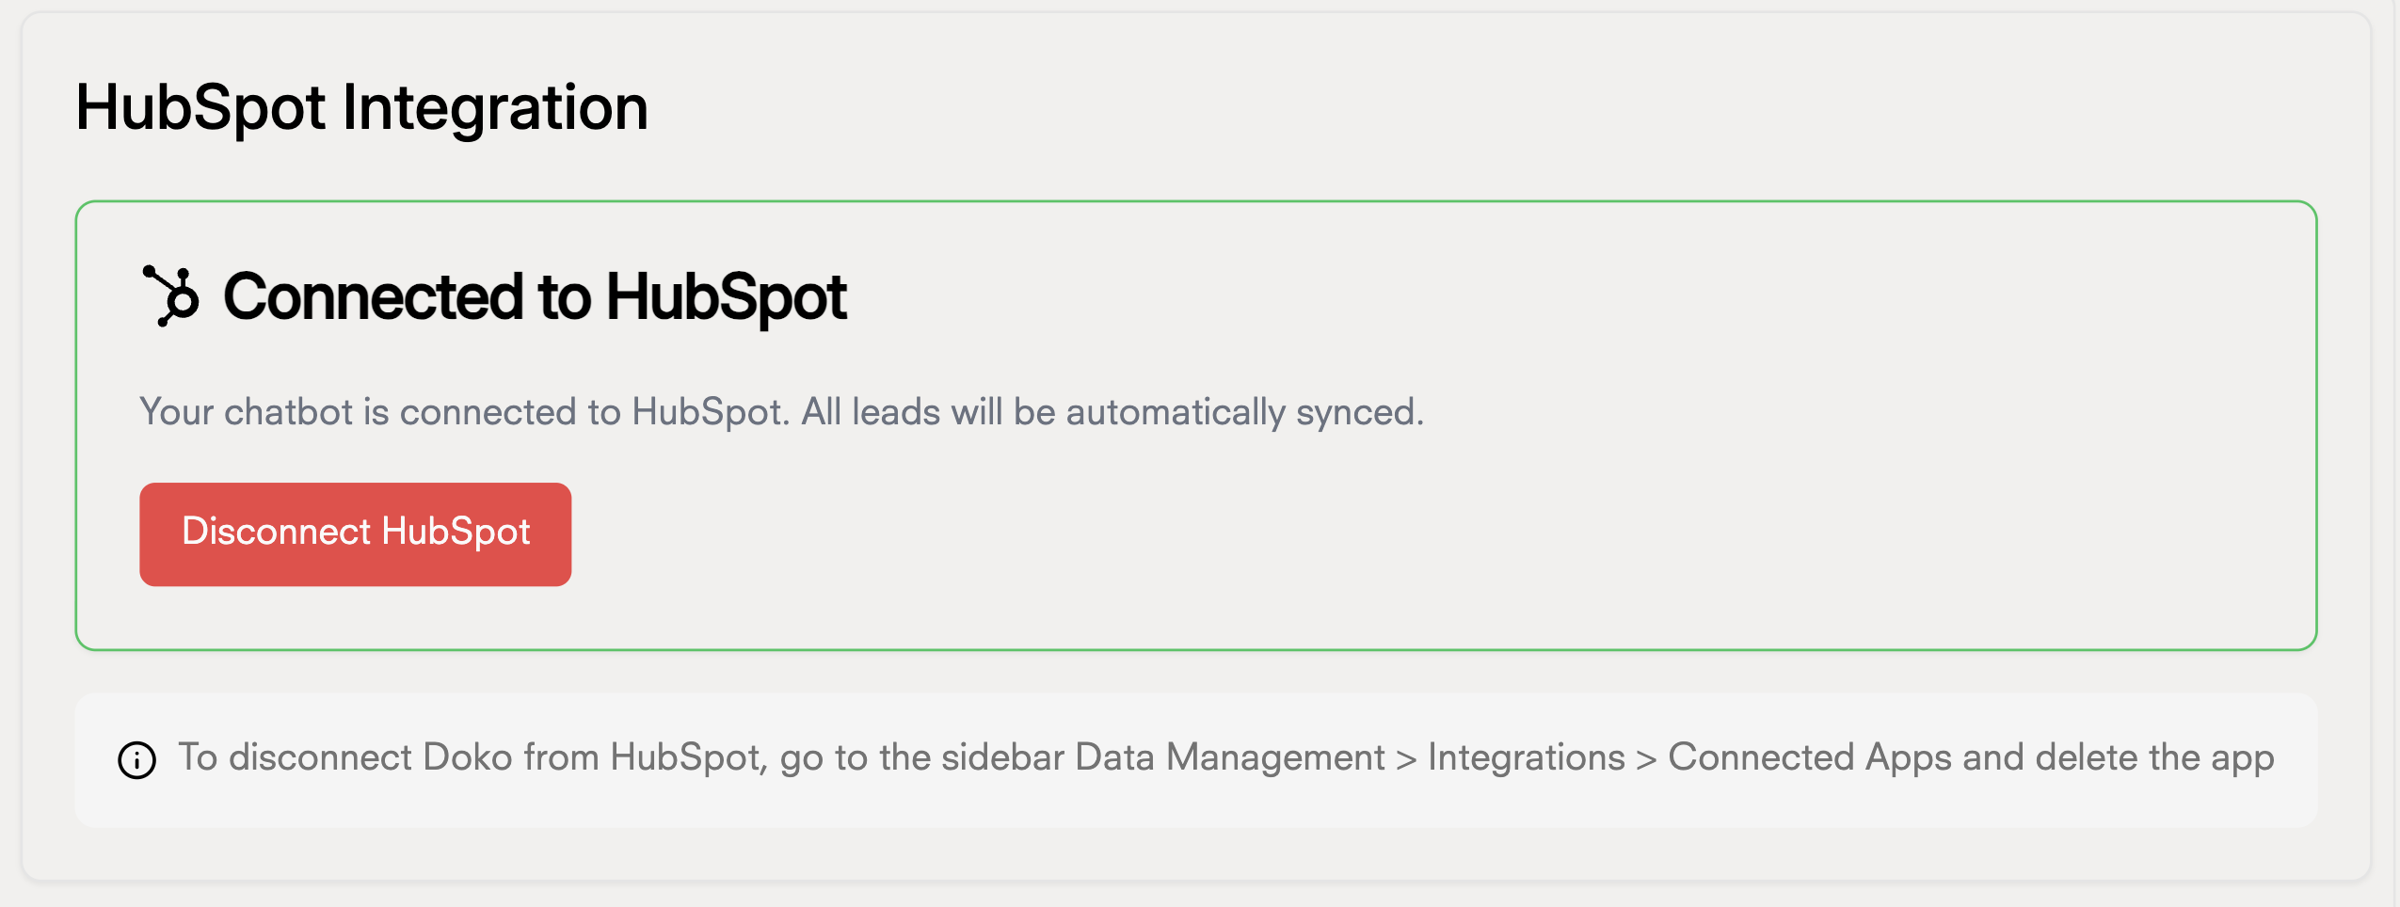Click "All leads will be automatically synced"
The height and width of the screenshot is (907, 2400).
pos(1112,412)
